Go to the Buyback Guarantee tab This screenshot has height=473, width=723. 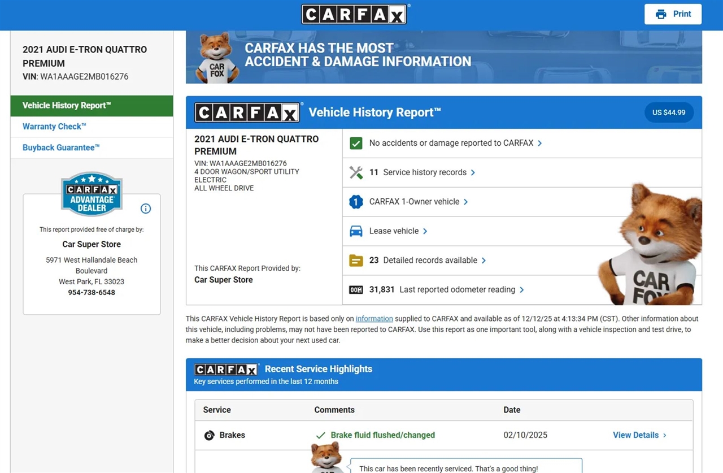click(x=61, y=147)
